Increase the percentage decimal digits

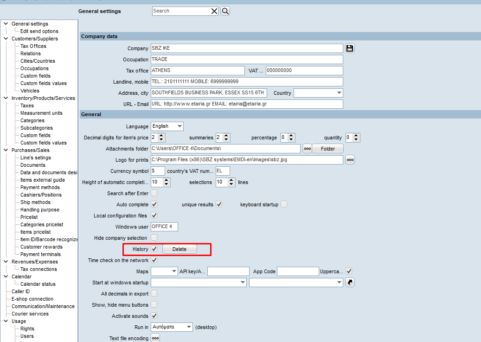click(291, 136)
